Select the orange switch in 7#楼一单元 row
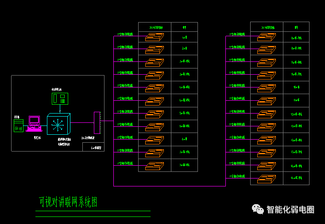This screenshot has width=325, height=224. (155, 153)
